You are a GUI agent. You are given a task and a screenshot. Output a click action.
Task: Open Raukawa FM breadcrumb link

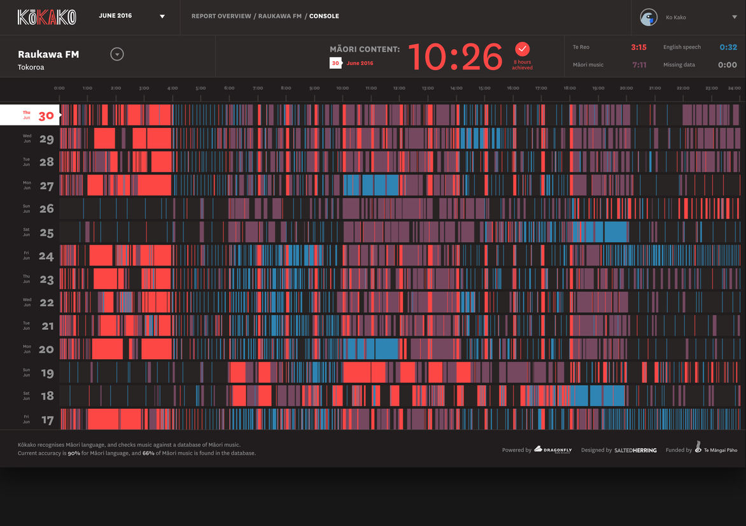280,16
